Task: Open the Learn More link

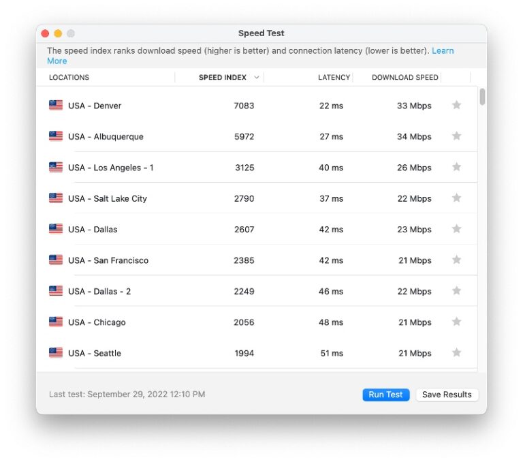Action: 442,51
